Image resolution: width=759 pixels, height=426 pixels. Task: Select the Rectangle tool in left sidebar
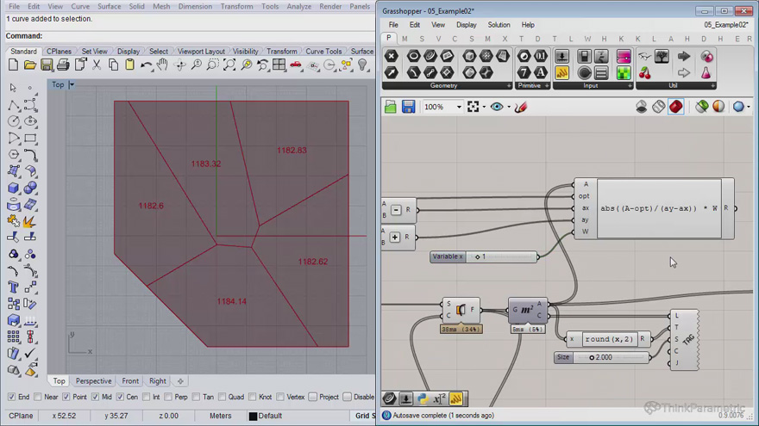point(30,139)
